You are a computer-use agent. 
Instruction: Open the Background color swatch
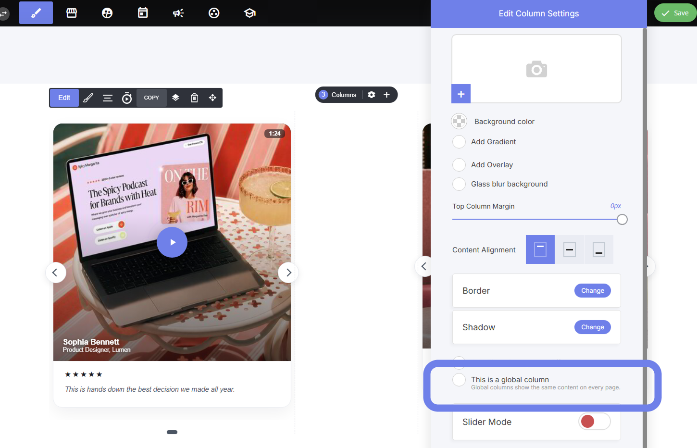coord(459,122)
